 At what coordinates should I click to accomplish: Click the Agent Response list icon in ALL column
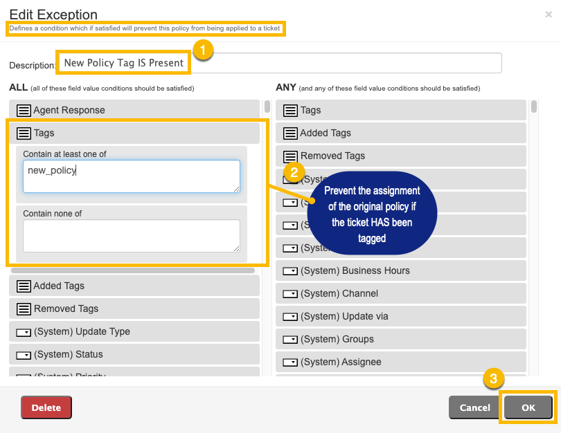[24, 111]
